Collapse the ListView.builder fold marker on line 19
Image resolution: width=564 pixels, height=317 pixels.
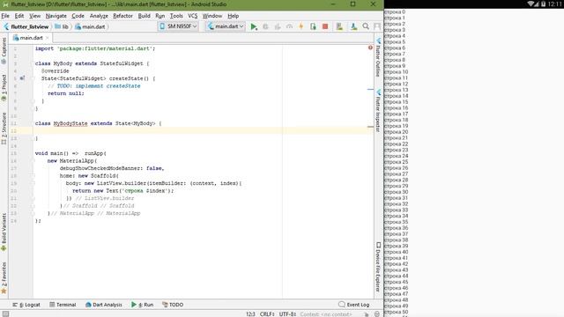33,183
